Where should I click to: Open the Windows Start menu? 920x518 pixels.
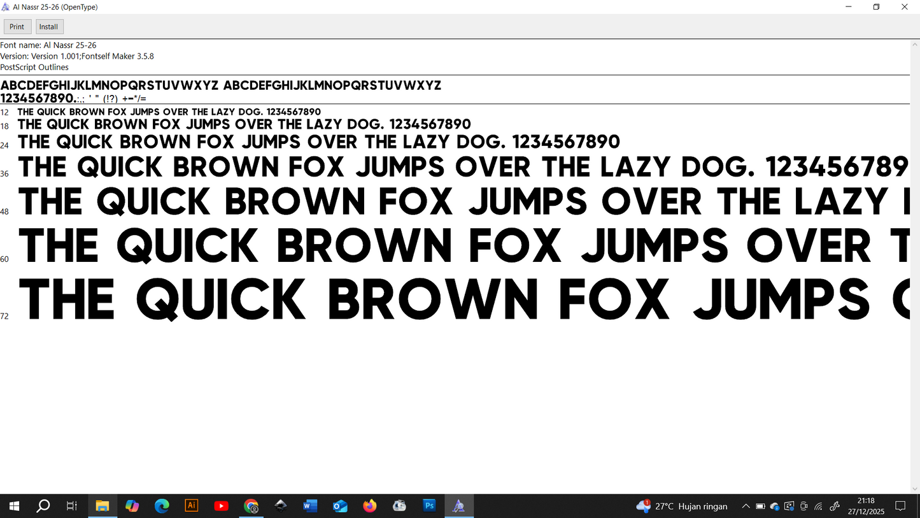coord(14,506)
